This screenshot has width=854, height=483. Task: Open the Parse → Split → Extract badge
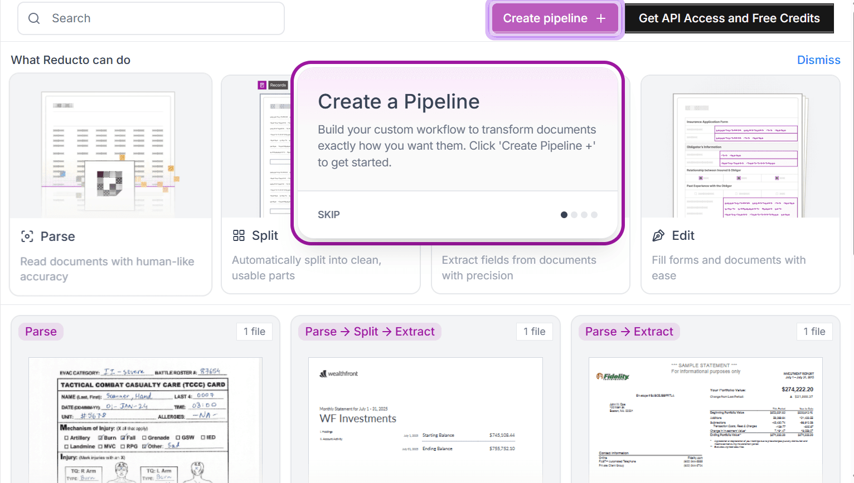point(369,331)
